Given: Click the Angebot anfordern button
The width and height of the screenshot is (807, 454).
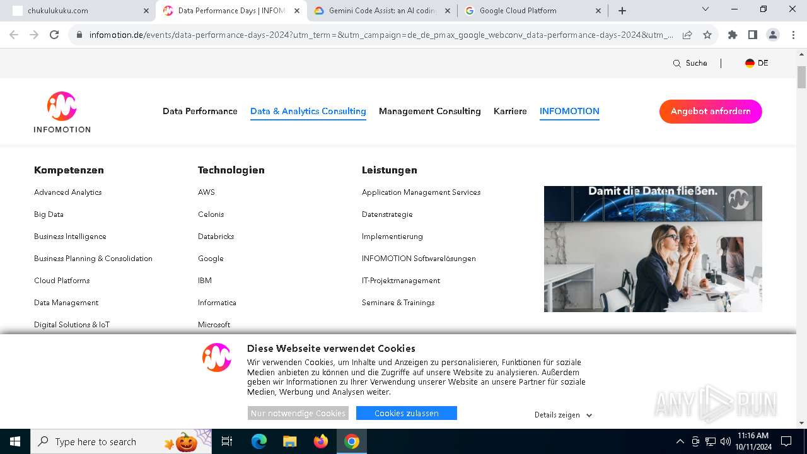Looking at the screenshot, I should click(711, 112).
